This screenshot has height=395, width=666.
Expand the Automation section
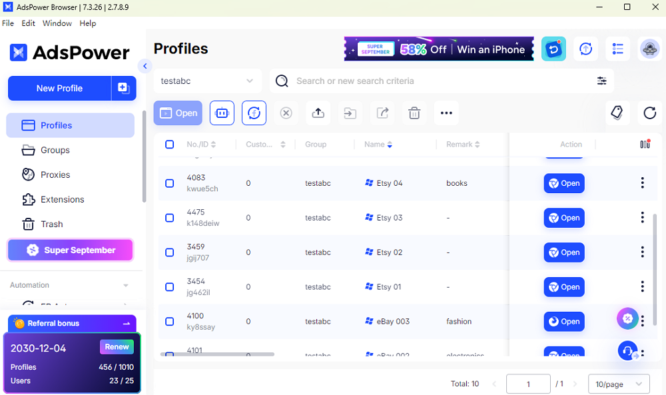coord(126,285)
